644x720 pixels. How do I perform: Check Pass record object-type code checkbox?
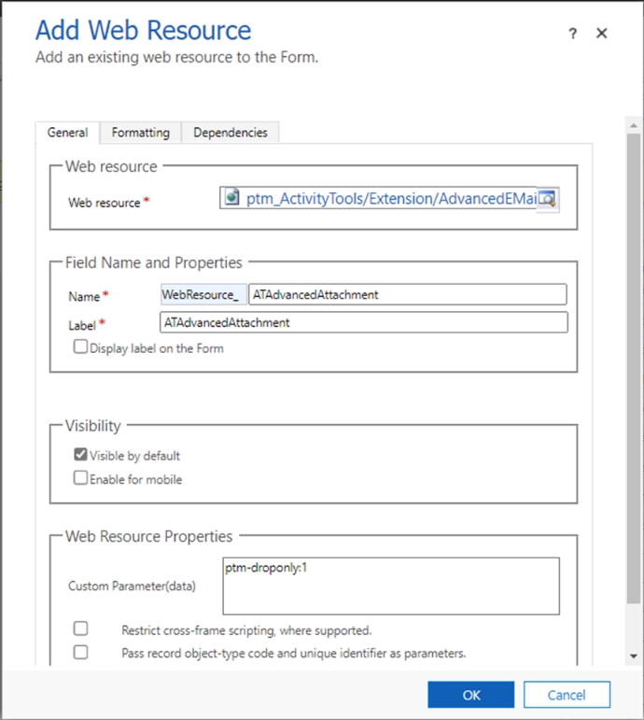[81, 652]
